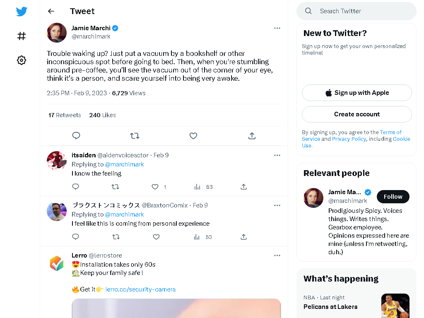
Task: Open more options on Lerro promoted tweet
Action: pyautogui.click(x=277, y=255)
